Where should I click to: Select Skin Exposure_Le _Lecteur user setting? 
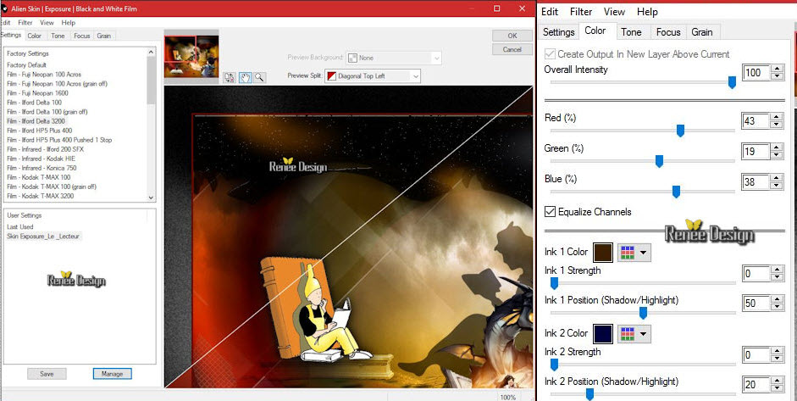[44, 237]
